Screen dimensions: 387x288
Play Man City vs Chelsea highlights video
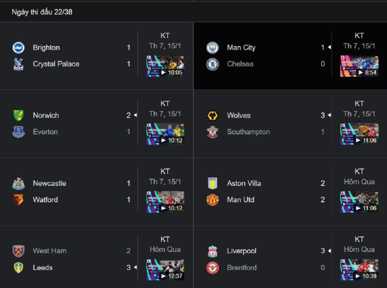359,66
